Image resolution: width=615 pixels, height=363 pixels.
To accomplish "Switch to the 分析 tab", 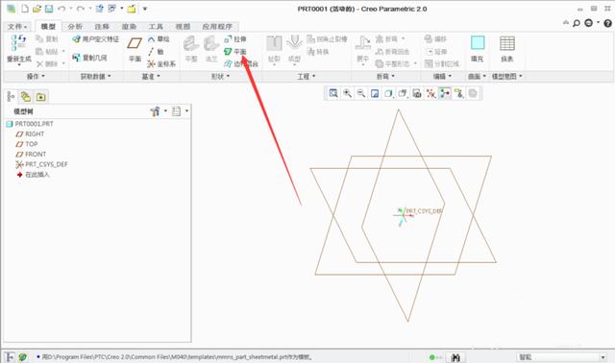I will pos(75,26).
